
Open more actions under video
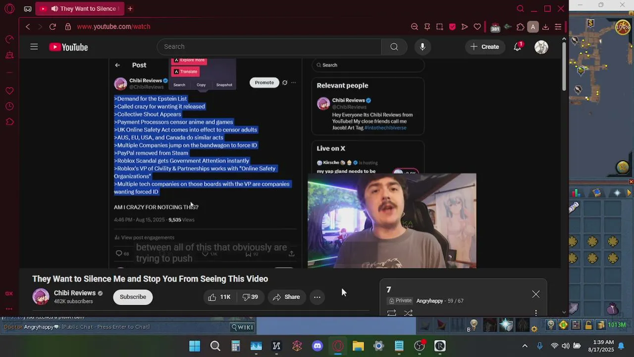pos(317,297)
